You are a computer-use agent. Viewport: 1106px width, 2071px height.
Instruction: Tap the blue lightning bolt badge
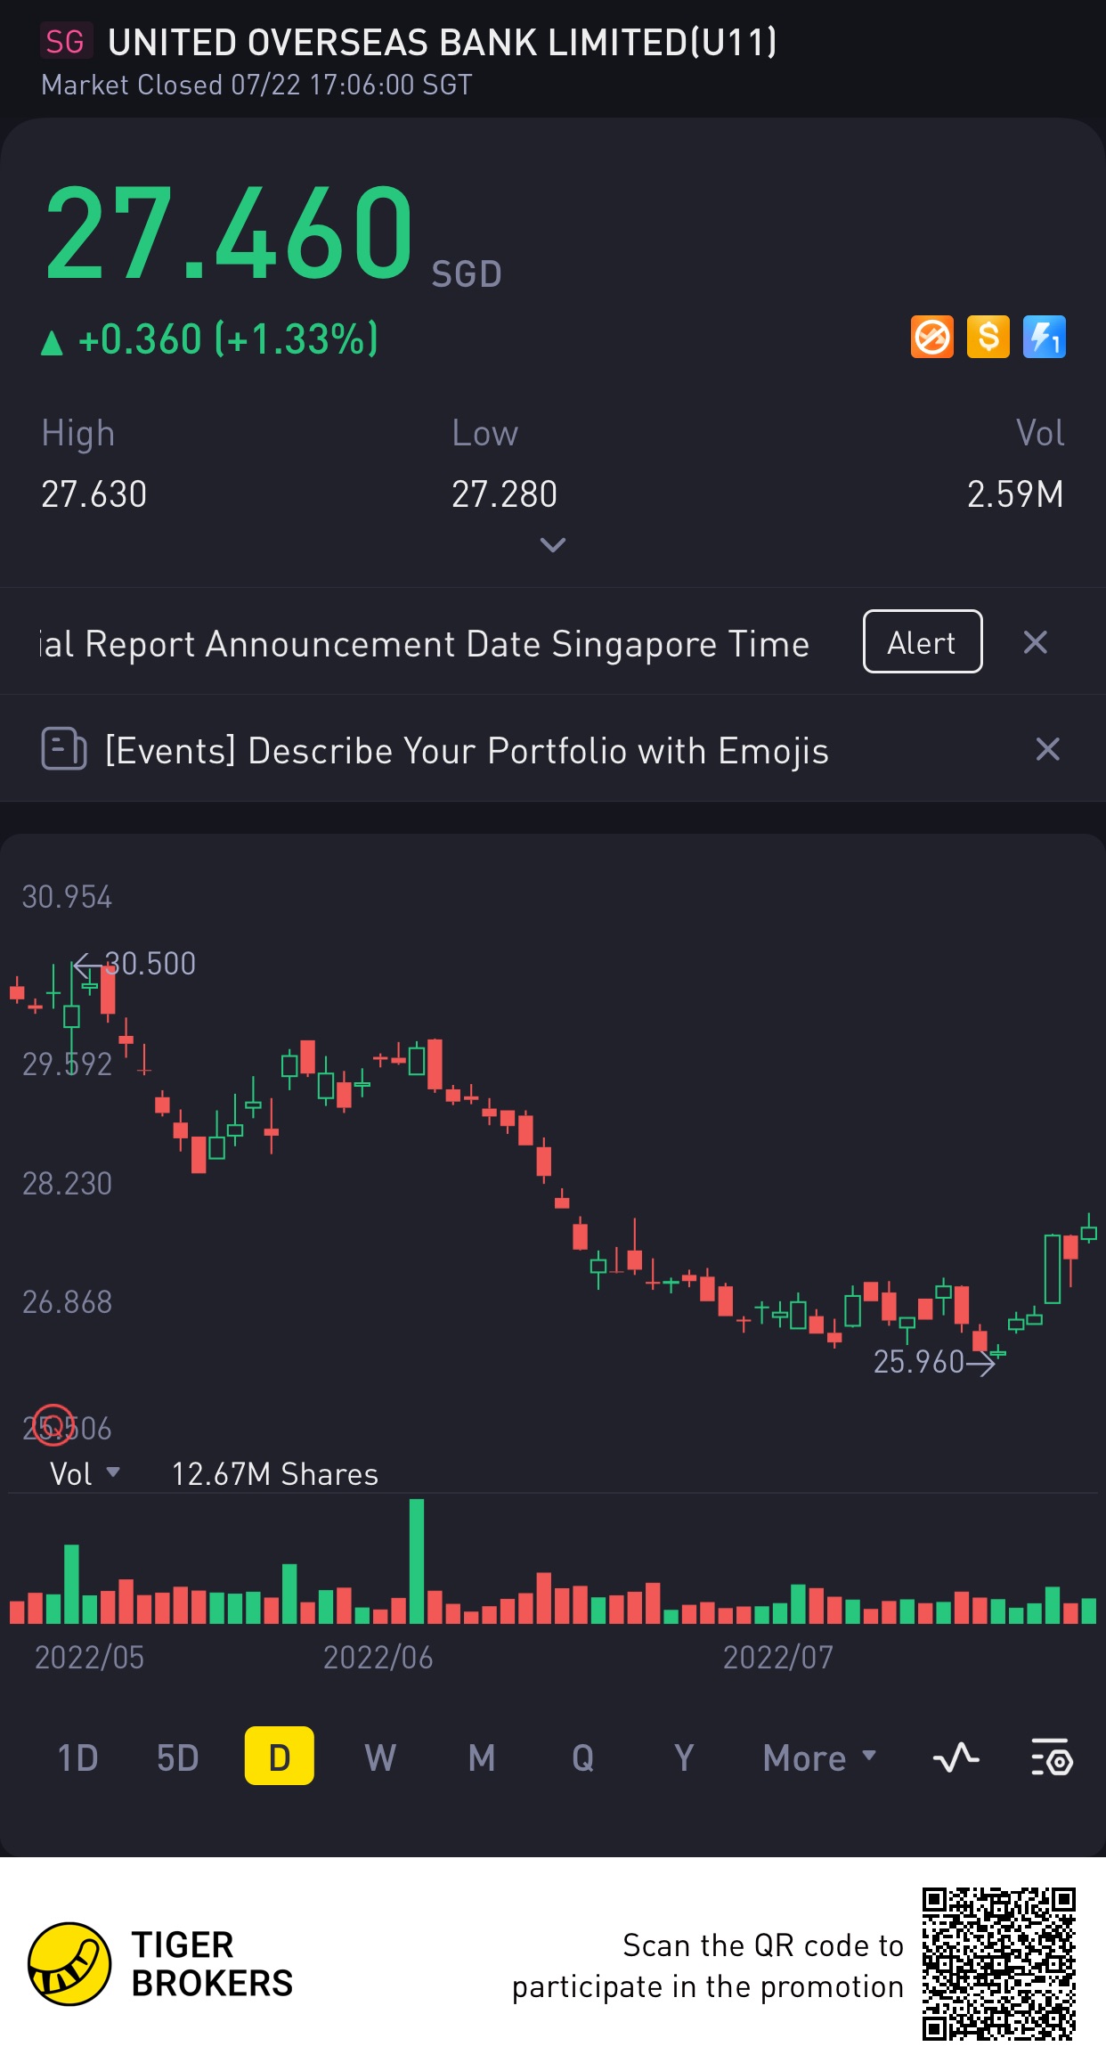click(x=1044, y=338)
